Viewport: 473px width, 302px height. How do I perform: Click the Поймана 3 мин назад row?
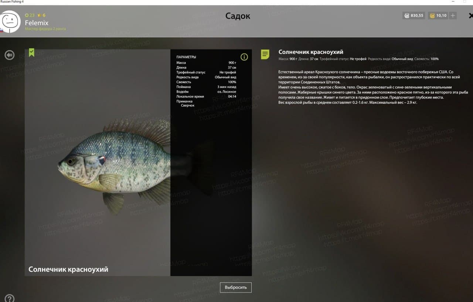(206, 87)
